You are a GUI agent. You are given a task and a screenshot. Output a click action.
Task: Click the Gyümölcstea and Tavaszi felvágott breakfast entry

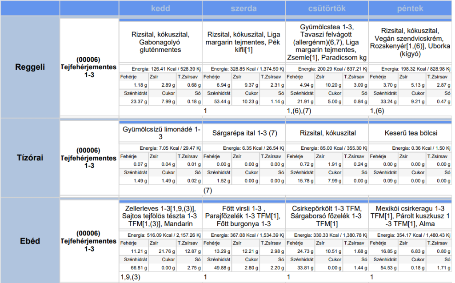click(327, 43)
